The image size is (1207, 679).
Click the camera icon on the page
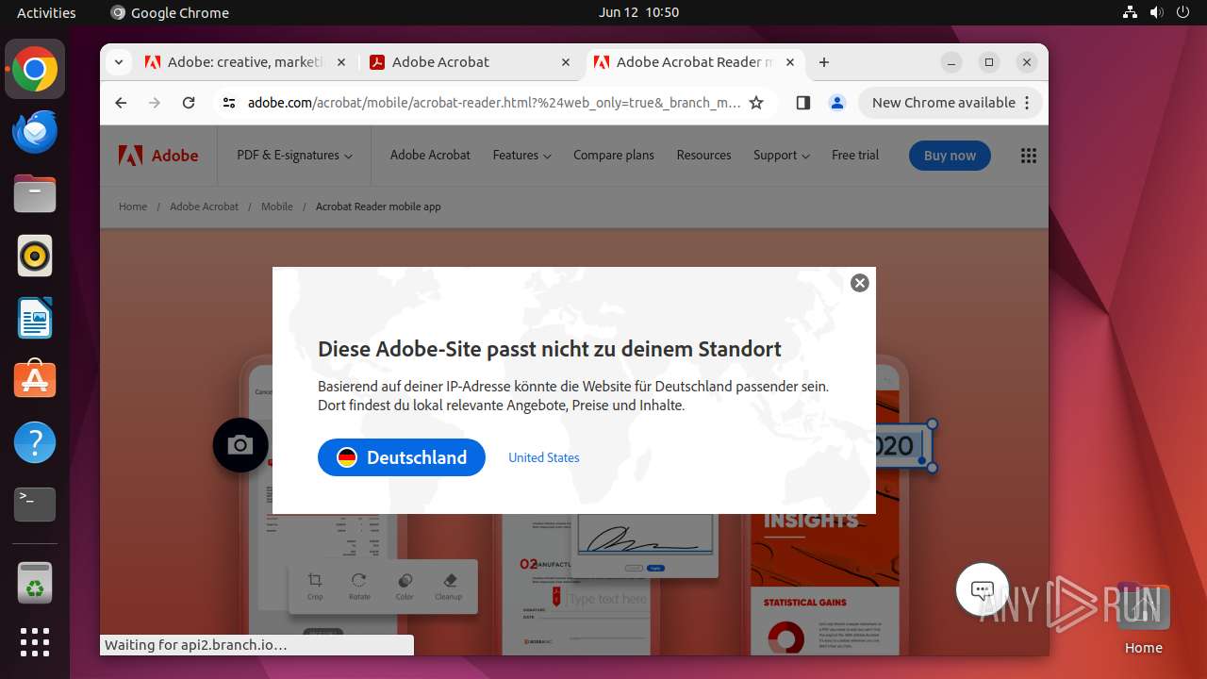240,445
